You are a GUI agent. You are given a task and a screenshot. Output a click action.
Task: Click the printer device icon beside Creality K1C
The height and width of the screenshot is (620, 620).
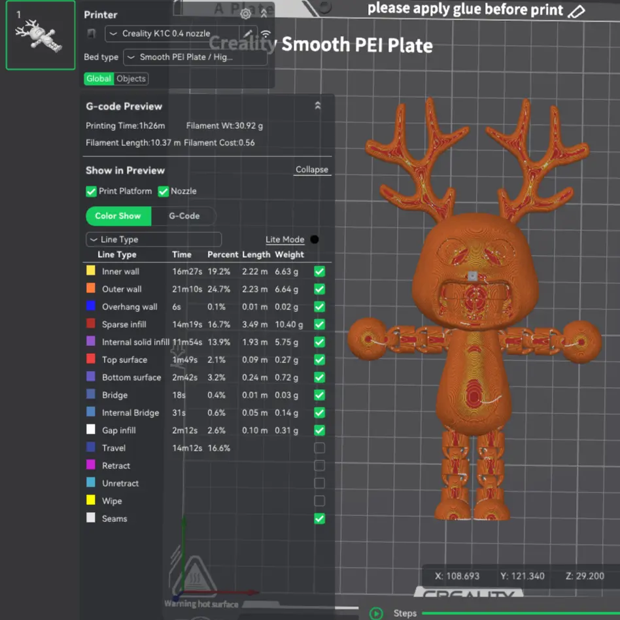(x=92, y=33)
